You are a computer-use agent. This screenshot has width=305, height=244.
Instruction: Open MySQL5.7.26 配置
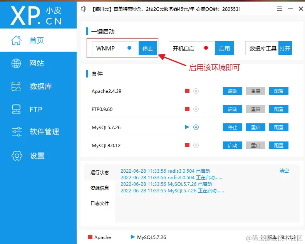point(279,127)
